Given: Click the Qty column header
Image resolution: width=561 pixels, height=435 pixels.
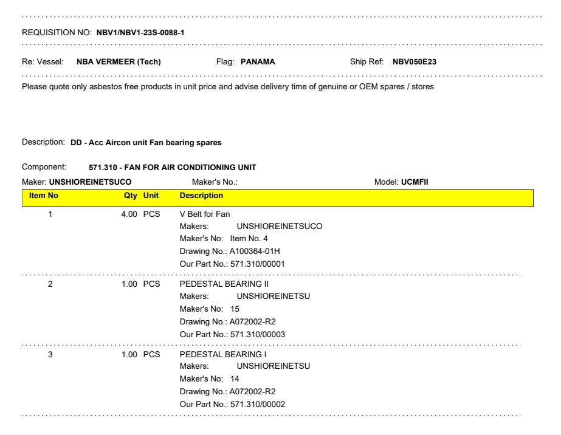Looking at the screenshot, I should coord(131,196).
